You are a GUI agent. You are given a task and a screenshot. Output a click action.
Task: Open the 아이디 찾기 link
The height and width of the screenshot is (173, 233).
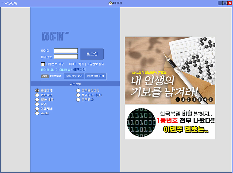pos(77,64)
